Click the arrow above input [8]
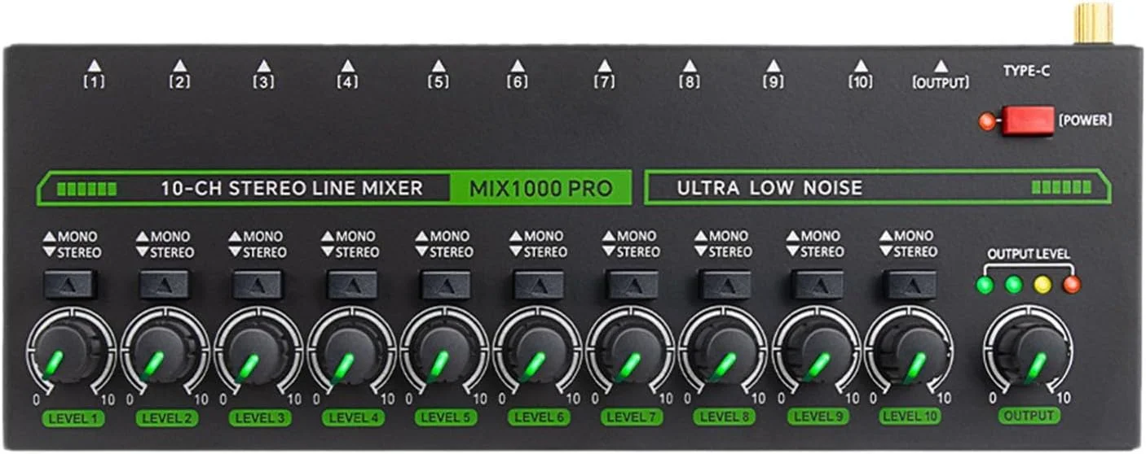Viewport: 1146px width, 454px height. (x=690, y=65)
